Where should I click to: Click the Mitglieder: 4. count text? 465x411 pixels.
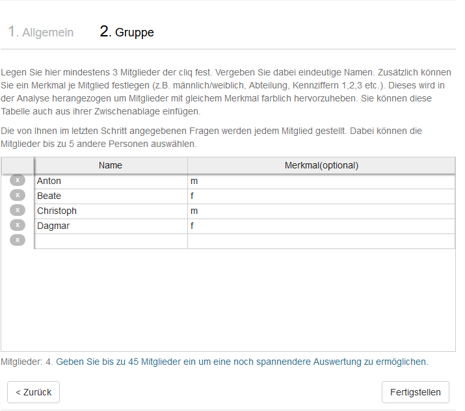coord(27,362)
